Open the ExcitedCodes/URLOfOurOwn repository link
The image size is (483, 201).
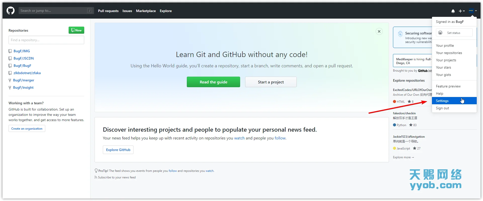[412, 90]
